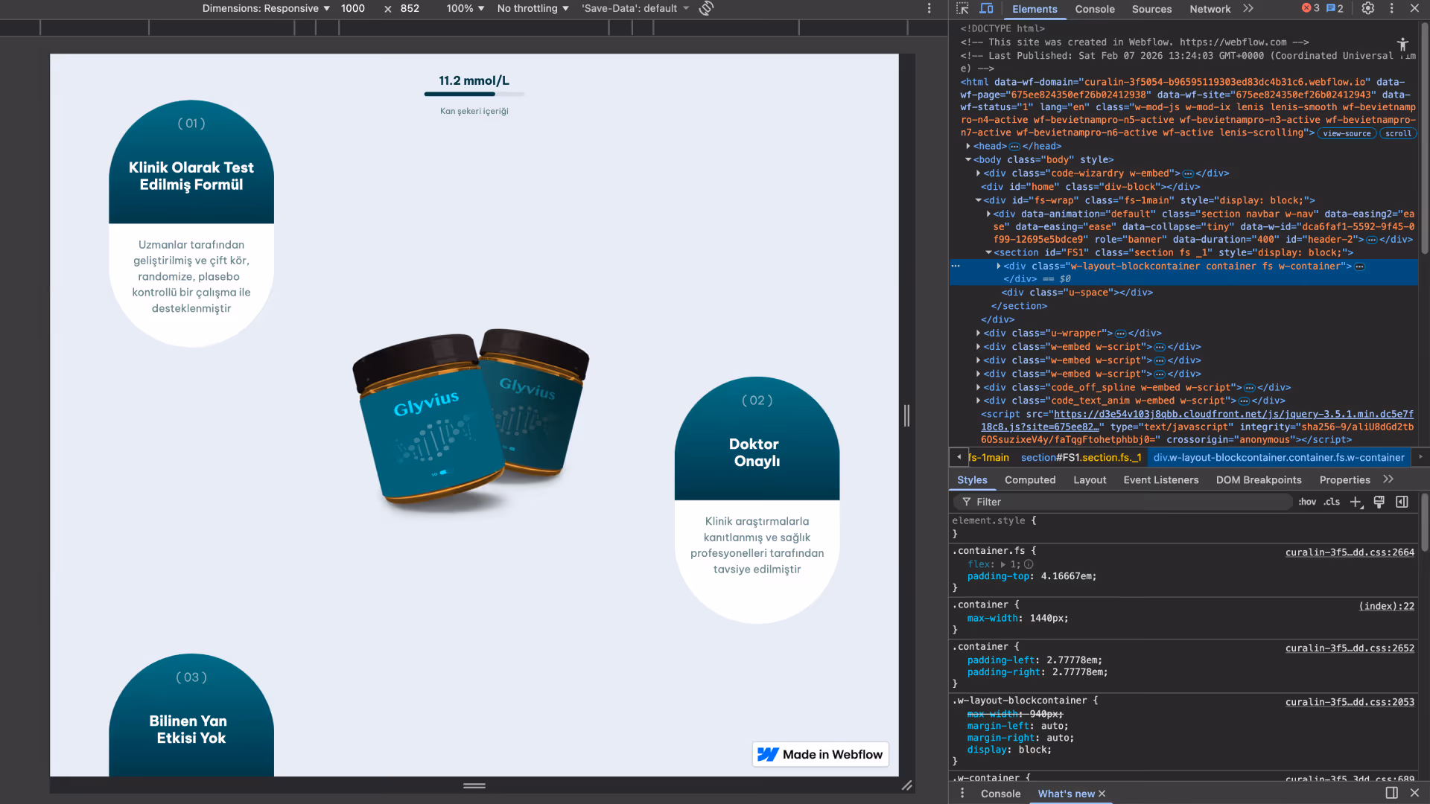Open curalin css:2053 source link

pos(1350,702)
